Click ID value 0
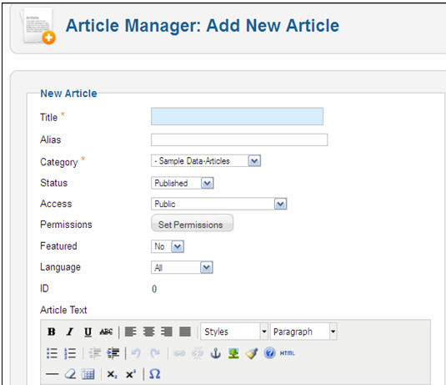 [154, 289]
